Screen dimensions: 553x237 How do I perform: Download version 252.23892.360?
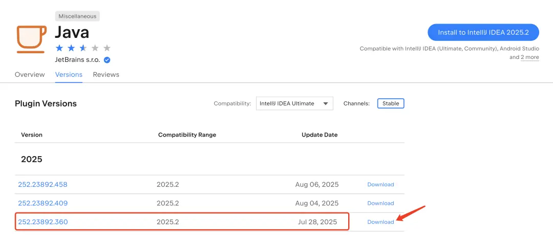coord(380,222)
